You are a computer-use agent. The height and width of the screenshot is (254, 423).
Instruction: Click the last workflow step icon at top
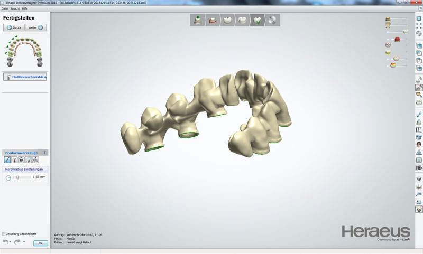click(272, 21)
